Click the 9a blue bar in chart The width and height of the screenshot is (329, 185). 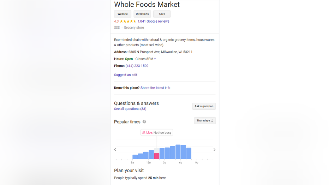point(135,157)
